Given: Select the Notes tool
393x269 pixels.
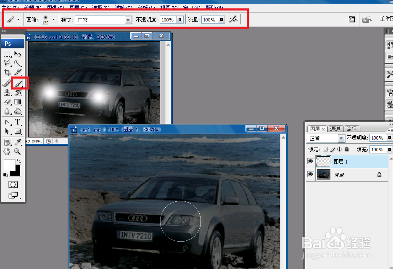Looking at the screenshot, I should pos(7,142).
